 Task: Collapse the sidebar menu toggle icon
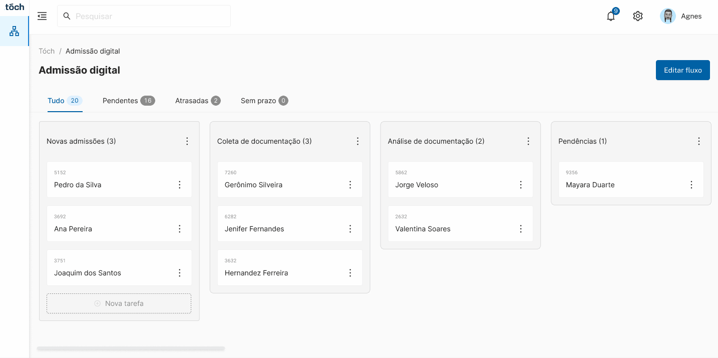point(42,16)
